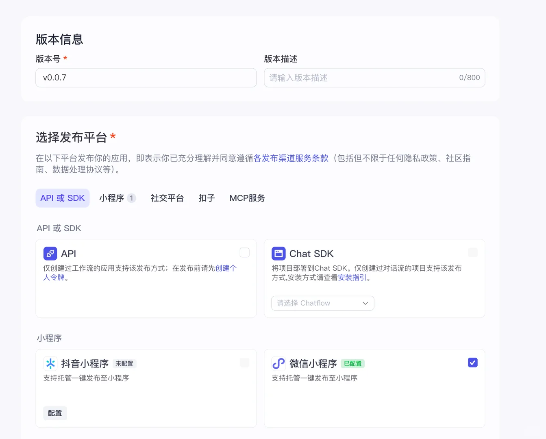Click the 版本信息 heading
The width and height of the screenshot is (546, 439).
coord(59,39)
